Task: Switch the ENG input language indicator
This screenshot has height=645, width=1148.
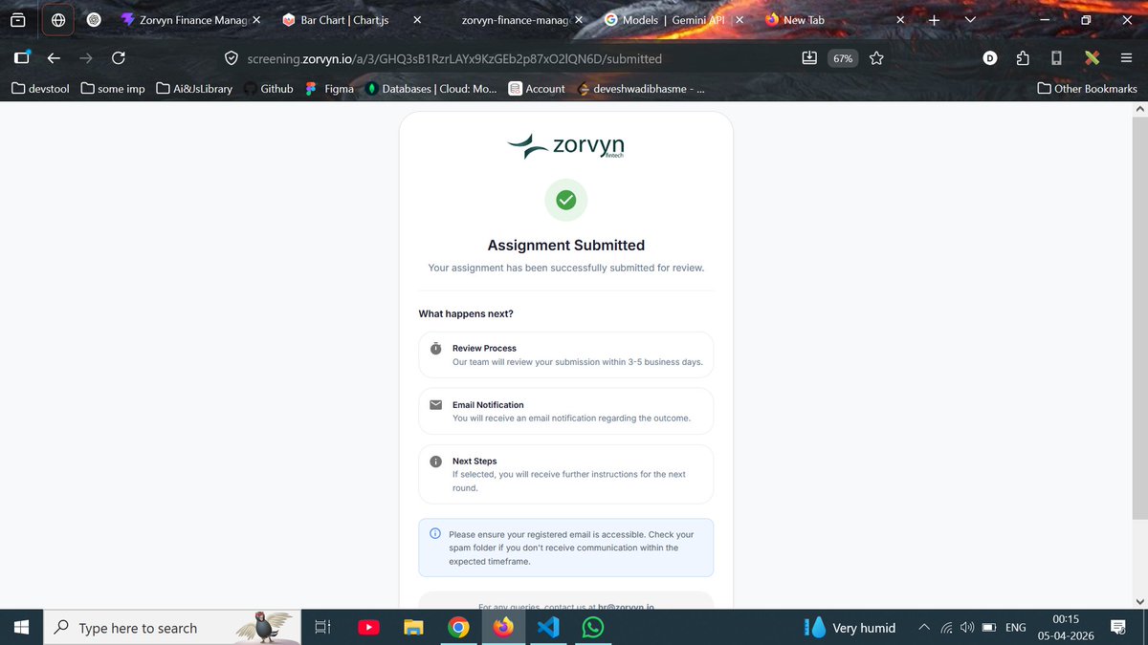Action: (1016, 628)
